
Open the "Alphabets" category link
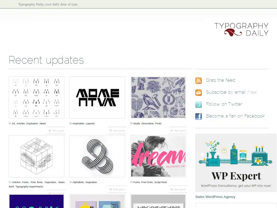pos(78,182)
